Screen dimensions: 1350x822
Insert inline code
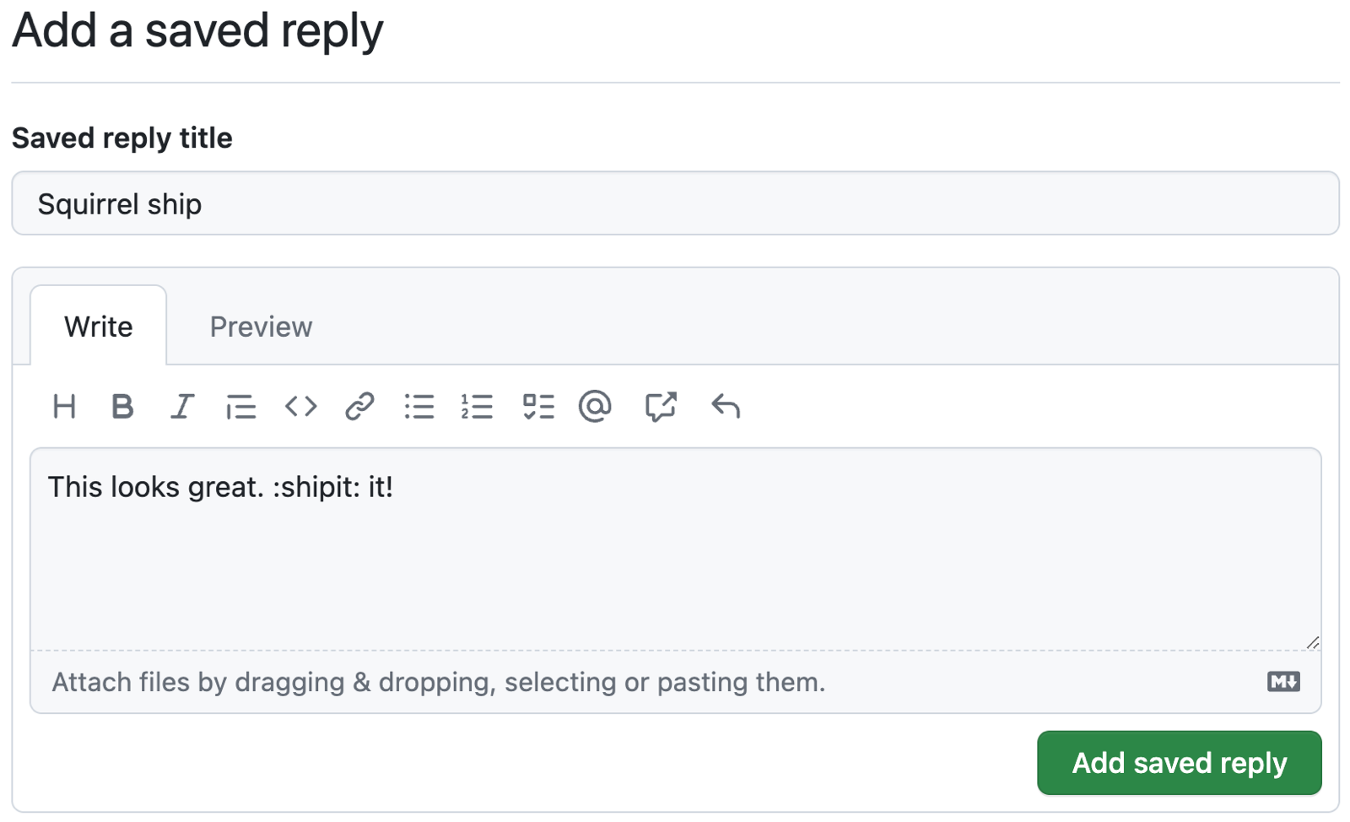(x=300, y=407)
